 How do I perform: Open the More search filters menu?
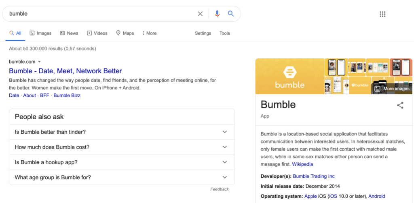pyautogui.click(x=149, y=33)
